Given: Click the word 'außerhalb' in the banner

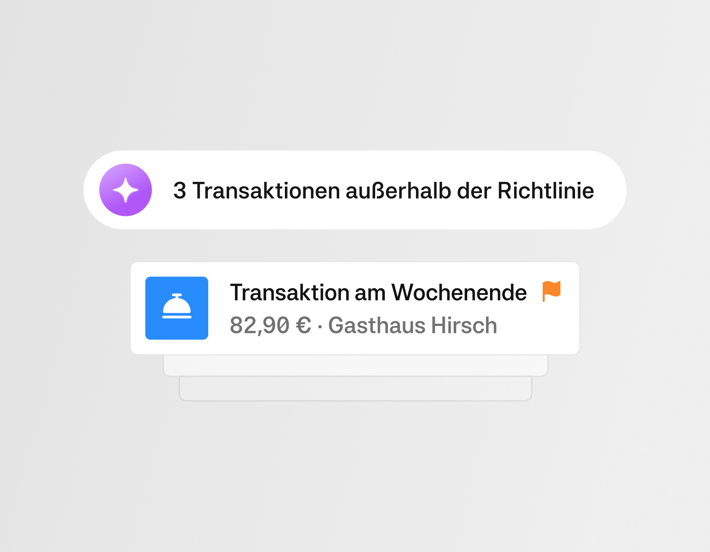Looking at the screenshot, I should [398, 191].
